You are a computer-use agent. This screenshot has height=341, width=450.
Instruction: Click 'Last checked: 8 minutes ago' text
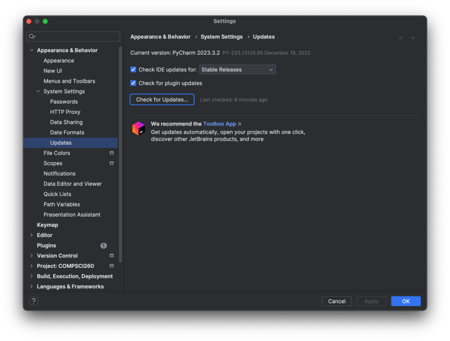(x=234, y=100)
